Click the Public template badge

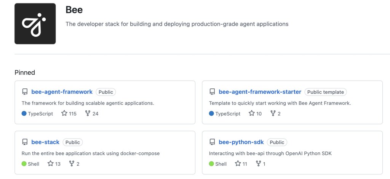[325, 92]
